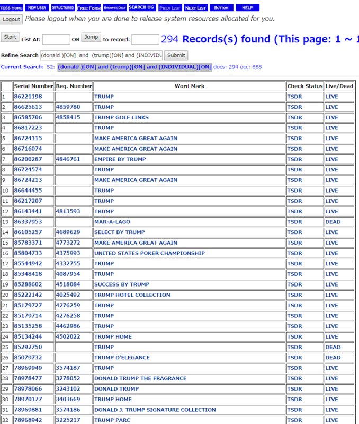Click the Reg. Number column header
This screenshot has height=424, width=359.
point(74,86)
